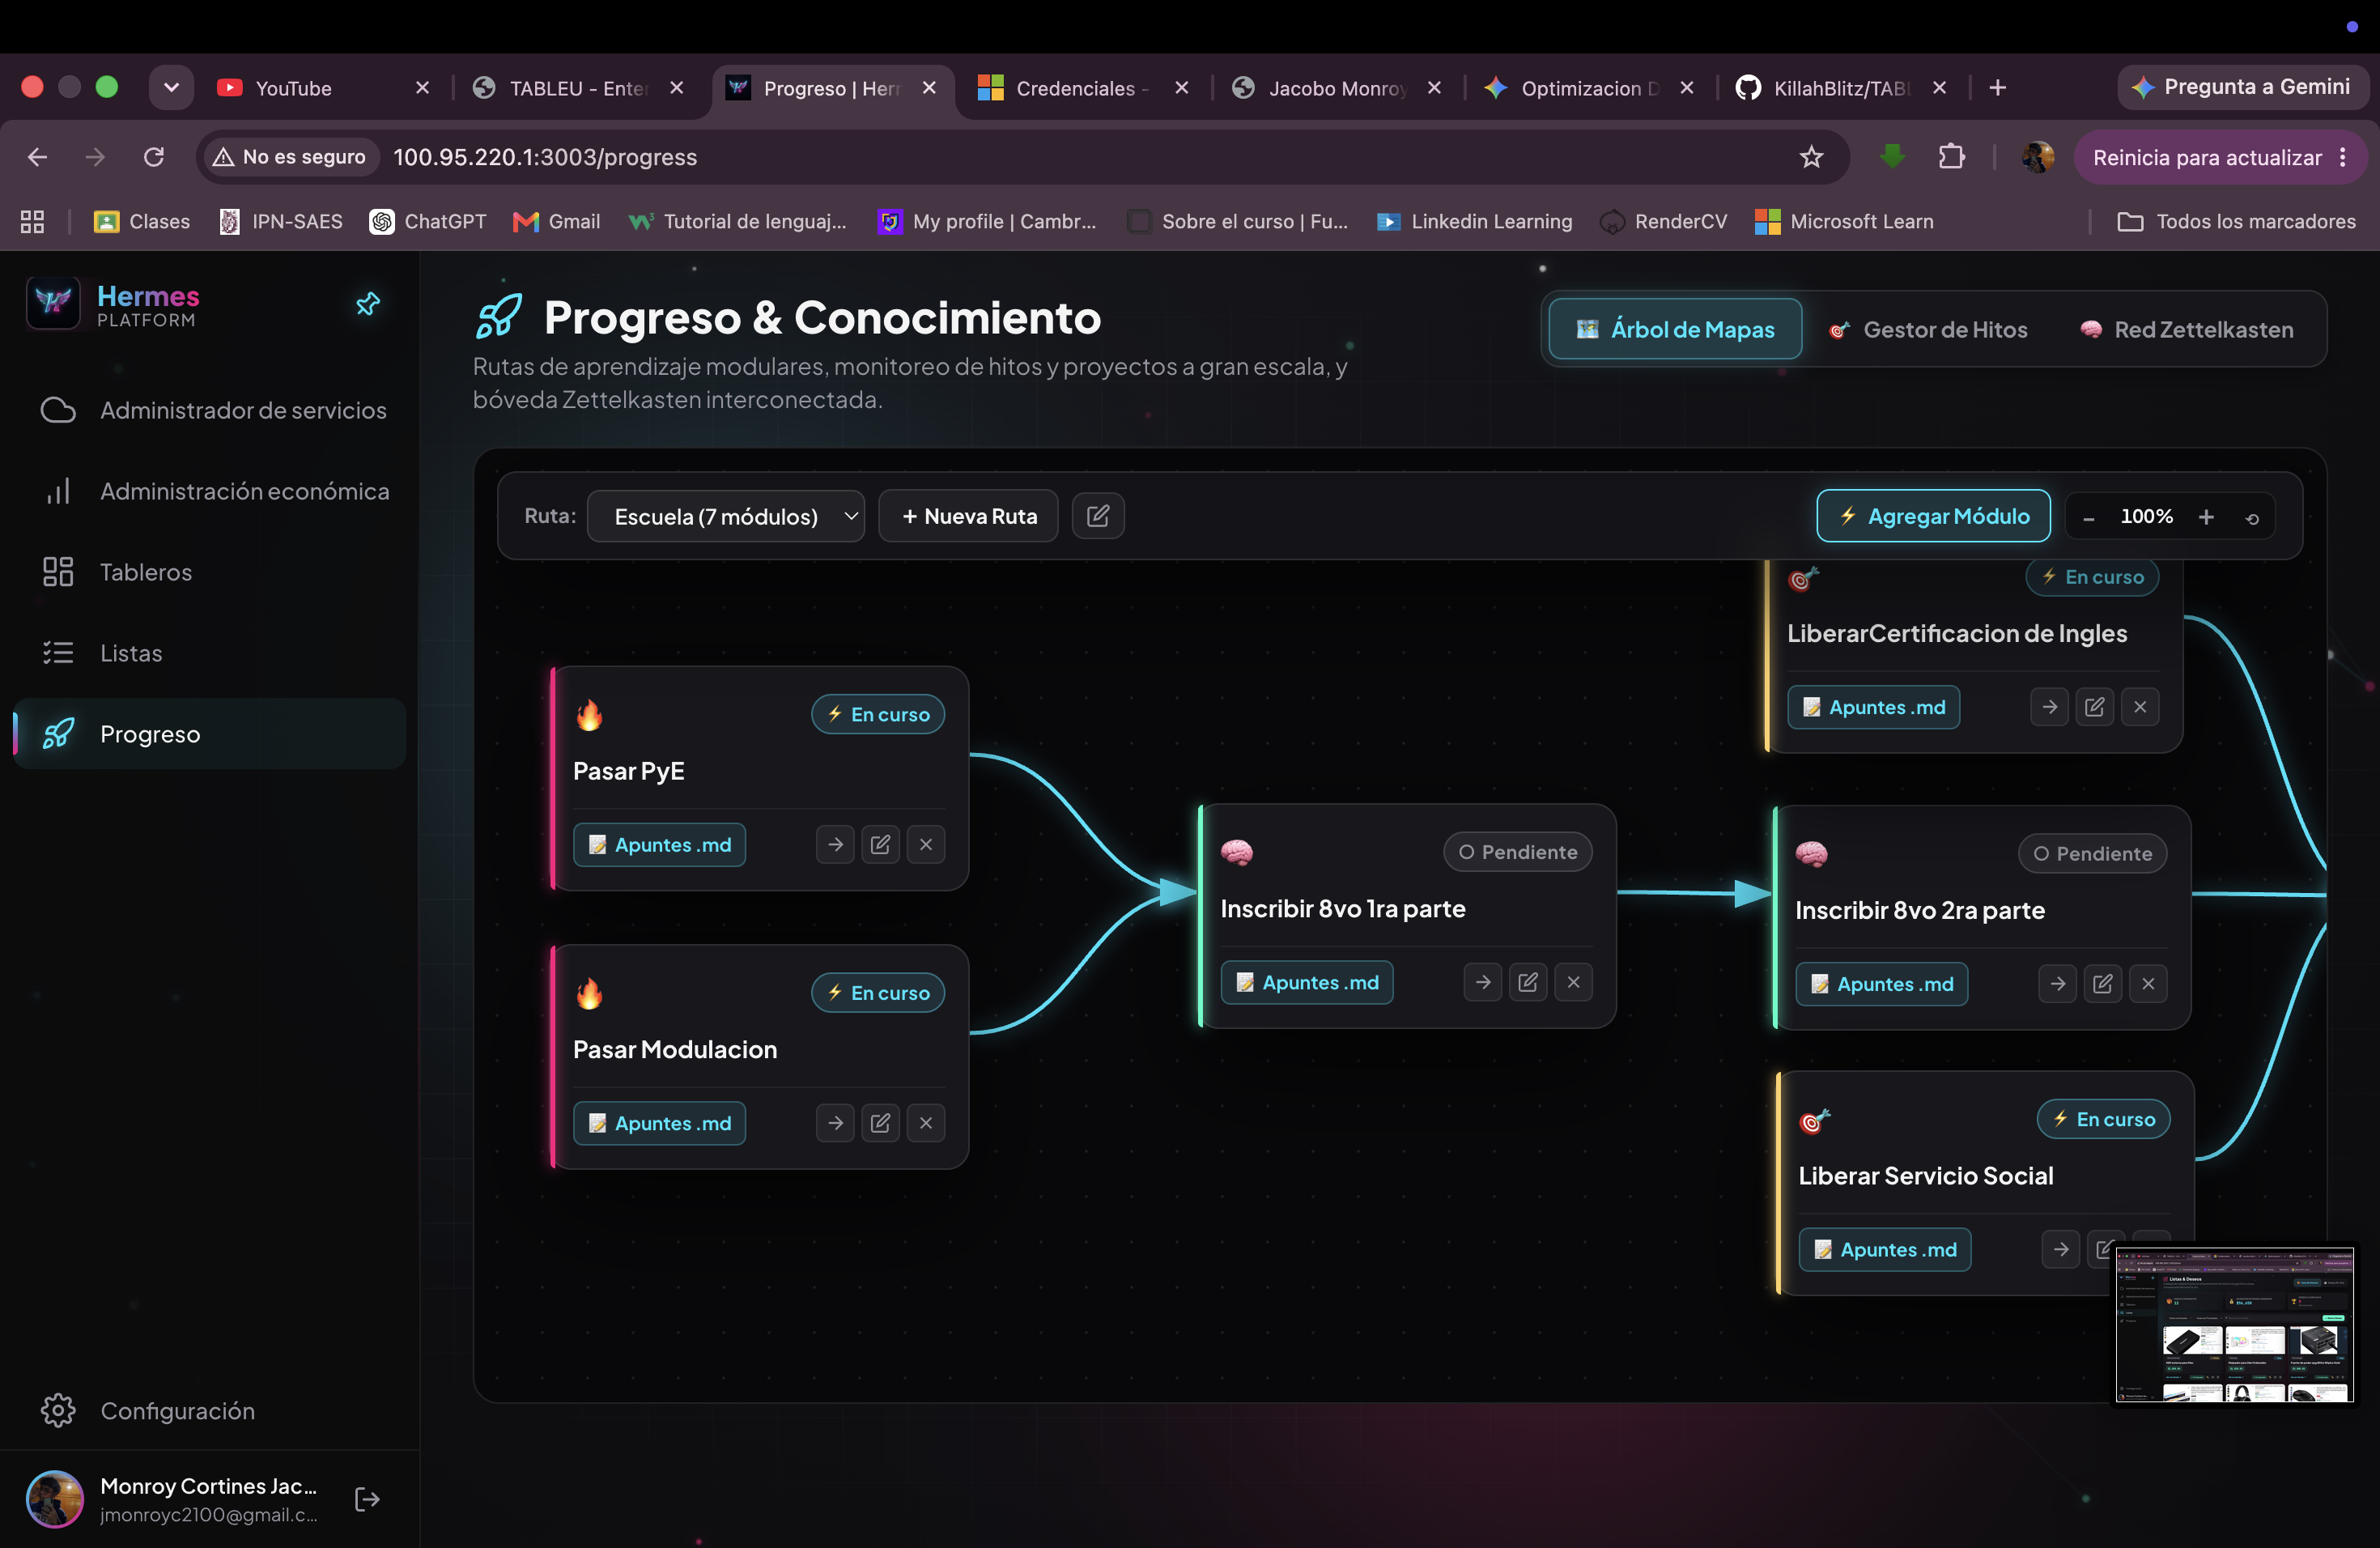Open arrow action on LiberarCertificacion de Ingles
Image resolution: width=2380 pixels, height=1548 pixels.
click(x=2049, y=707)
